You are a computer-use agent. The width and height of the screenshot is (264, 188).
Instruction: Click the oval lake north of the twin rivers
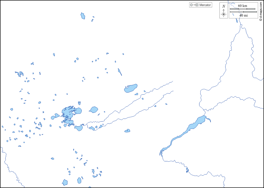coord(131,88)
